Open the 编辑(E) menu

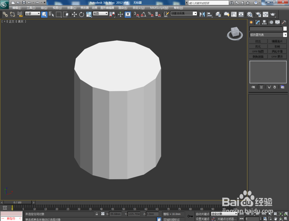click(x=16, y=8)
